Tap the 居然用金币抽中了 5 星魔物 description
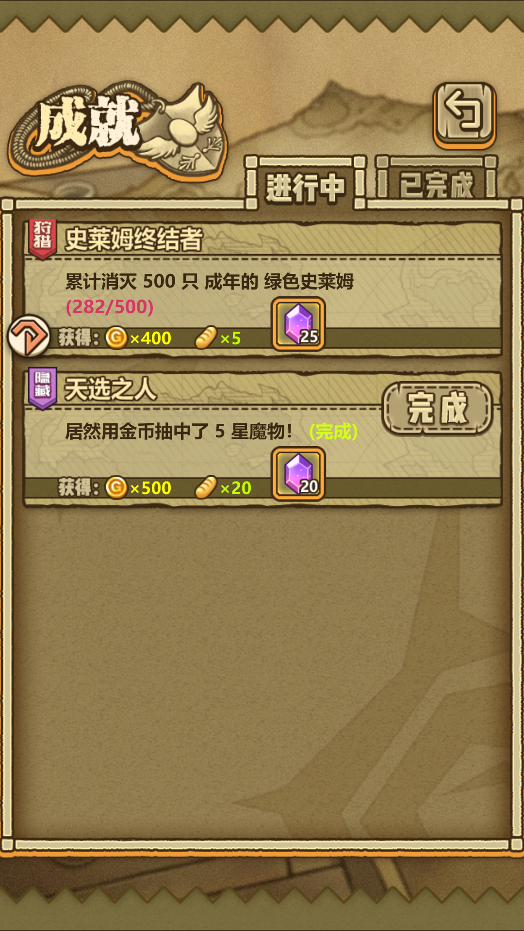This screenshot has height=931, width=524. [179, 431]
